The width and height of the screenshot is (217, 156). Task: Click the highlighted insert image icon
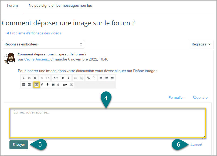[36, 84]
